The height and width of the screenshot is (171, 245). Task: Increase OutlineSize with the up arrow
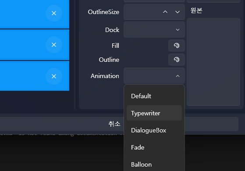click(x=165, y=12)
